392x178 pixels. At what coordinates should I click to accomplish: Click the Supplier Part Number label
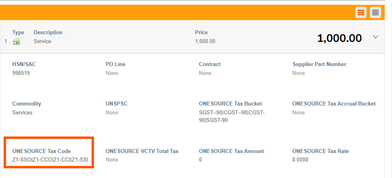coord(319,64)
